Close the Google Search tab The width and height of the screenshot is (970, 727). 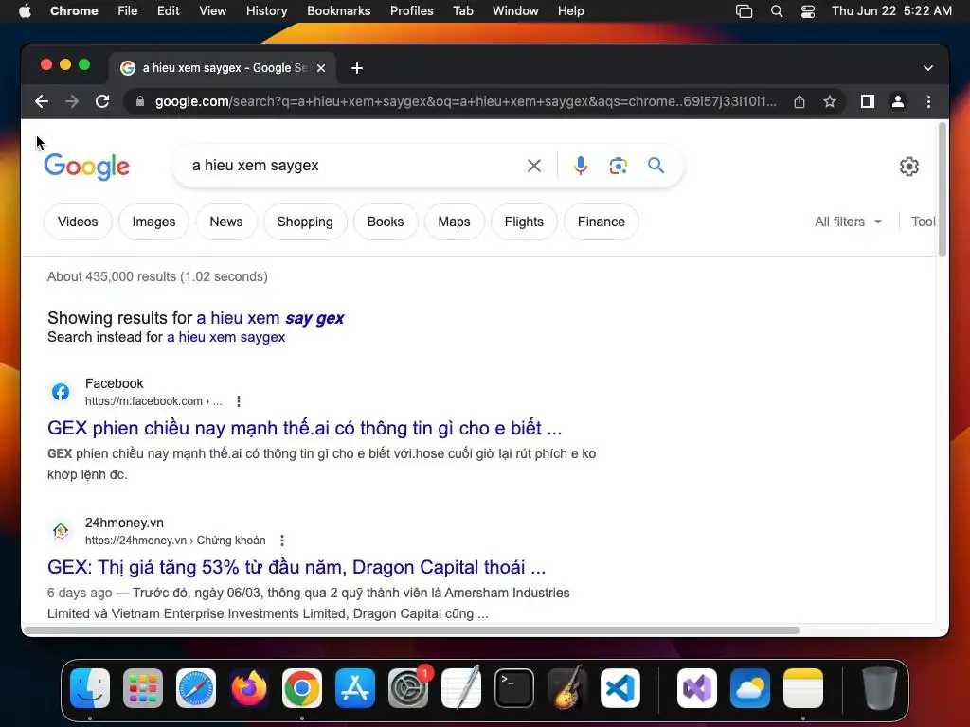(x=321, y=68)
